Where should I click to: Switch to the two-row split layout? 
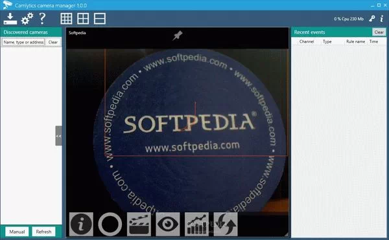click(x=100, y=19)
